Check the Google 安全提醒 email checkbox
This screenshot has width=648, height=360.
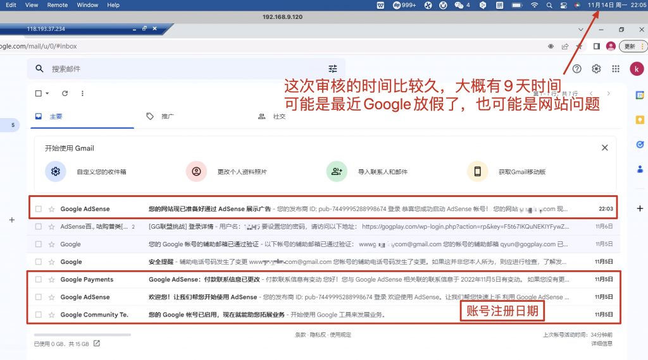[x=39, y=262]
